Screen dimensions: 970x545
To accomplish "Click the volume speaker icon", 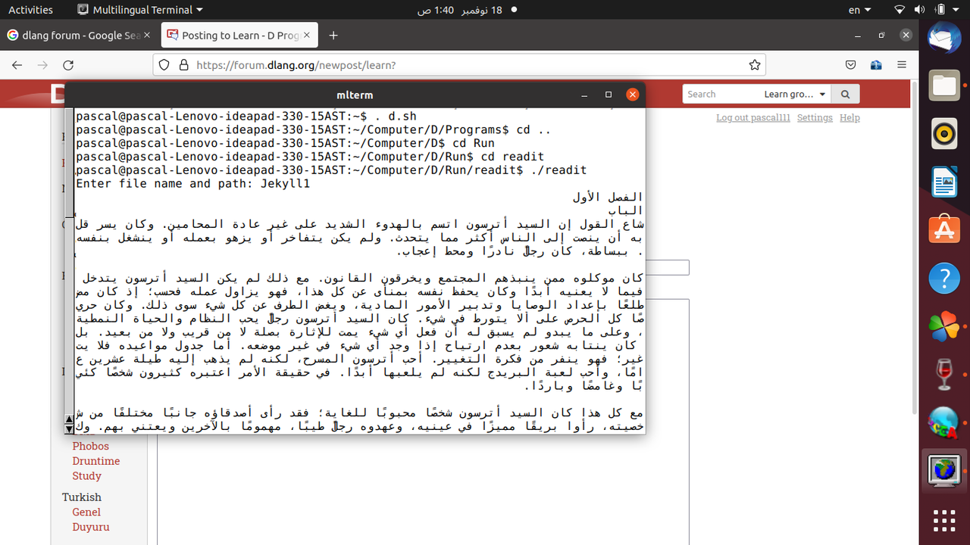I will [919, 10].
